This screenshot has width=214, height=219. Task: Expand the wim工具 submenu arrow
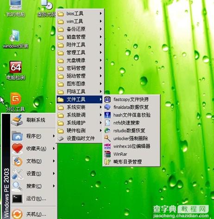(101, 21)
